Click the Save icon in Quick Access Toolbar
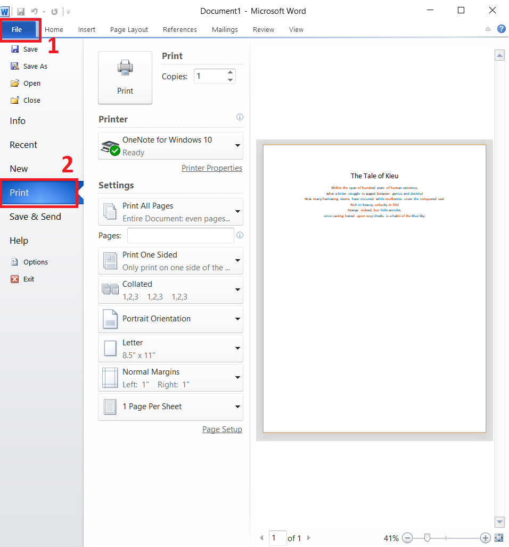The width and height of the screenshot is (509, 547). tap(21, 11)
